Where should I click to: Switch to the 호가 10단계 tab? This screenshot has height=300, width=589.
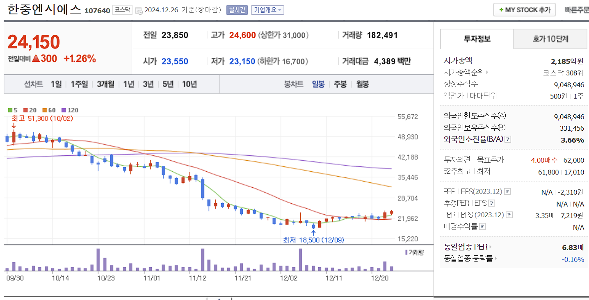coord(550,39)
